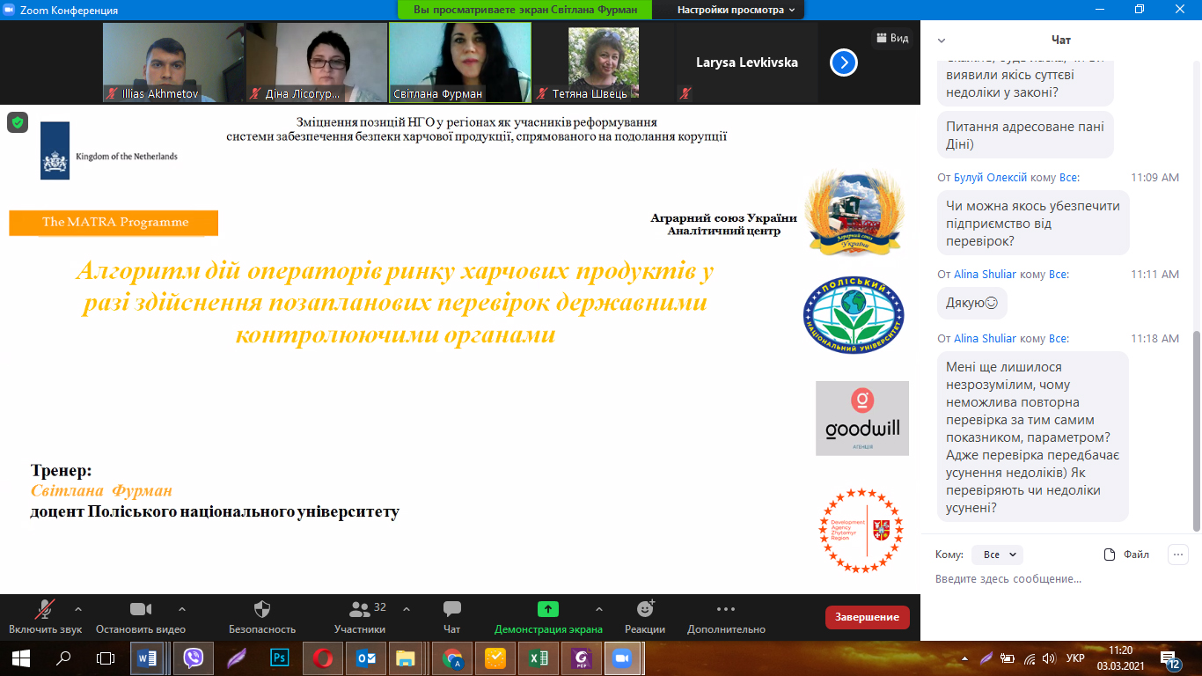The image size is (1202, 676).
Task: Click the red Завершение button
Action: point(868,617)
